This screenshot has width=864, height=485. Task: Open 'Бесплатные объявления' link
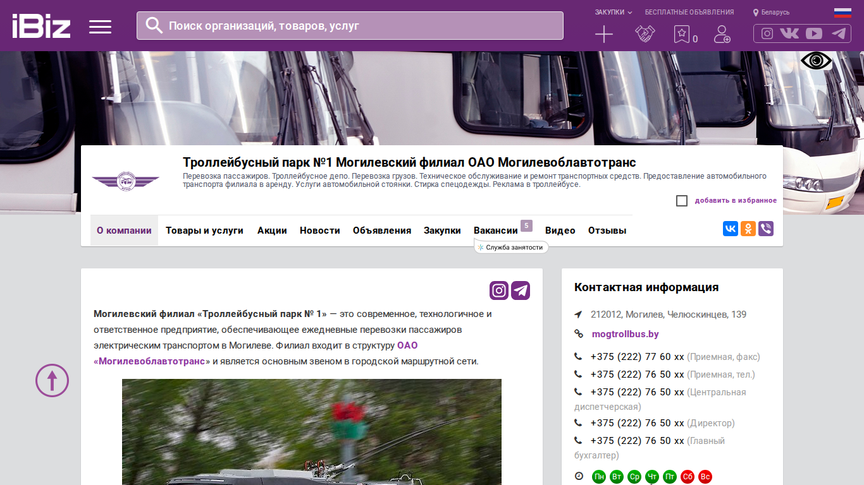tap(689, 12)
